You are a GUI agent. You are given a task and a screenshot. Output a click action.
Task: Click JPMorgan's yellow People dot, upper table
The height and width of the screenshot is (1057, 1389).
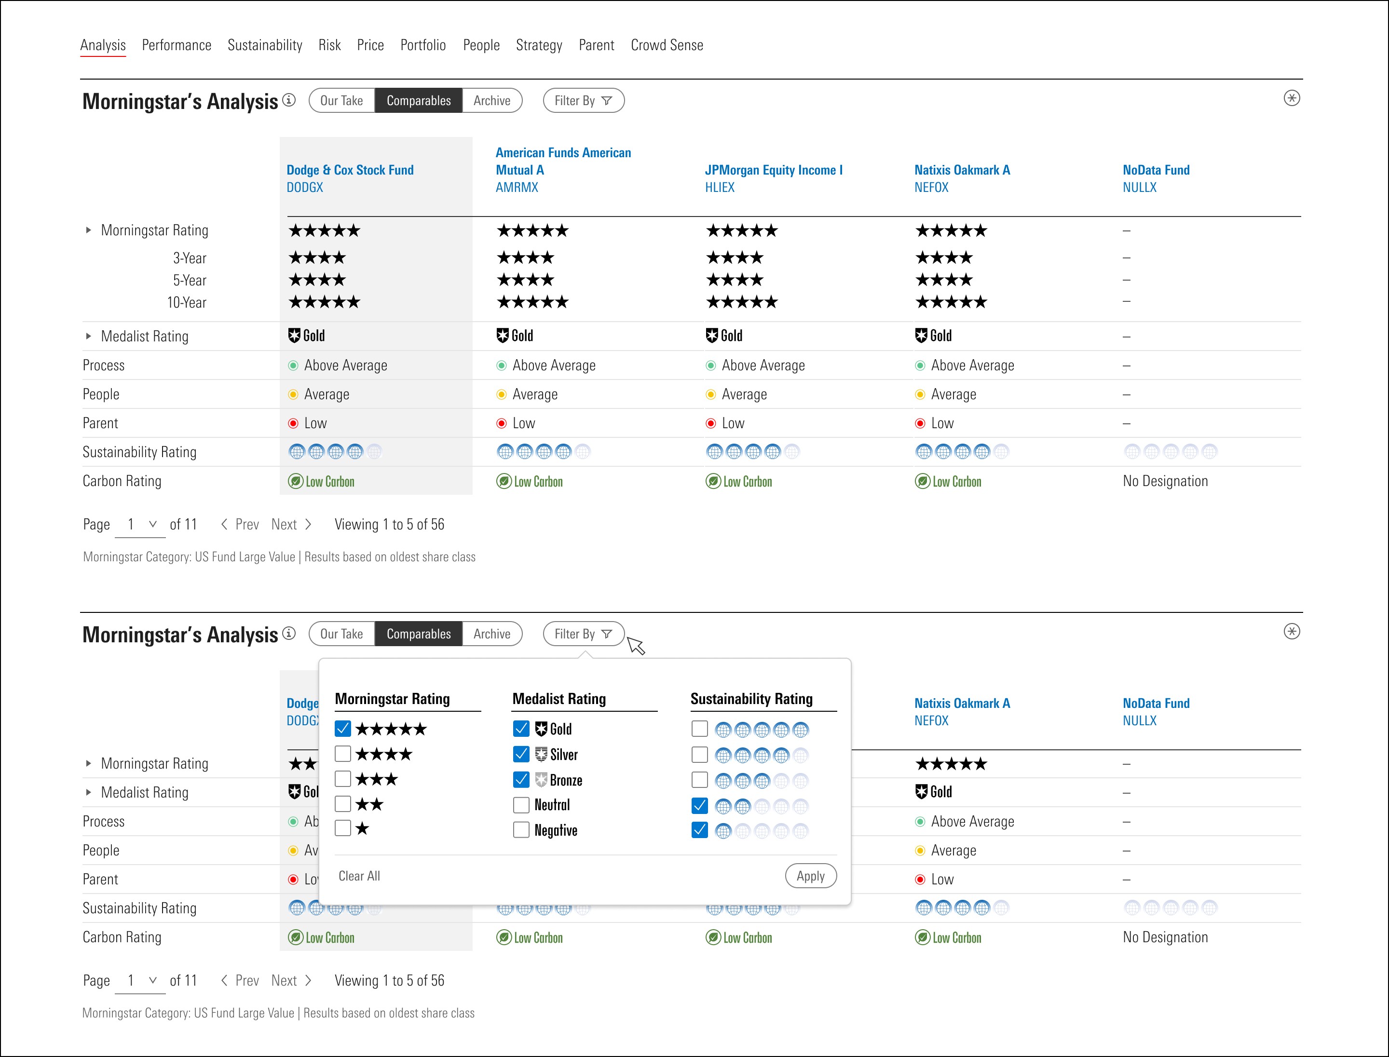(x=710, y=394)
